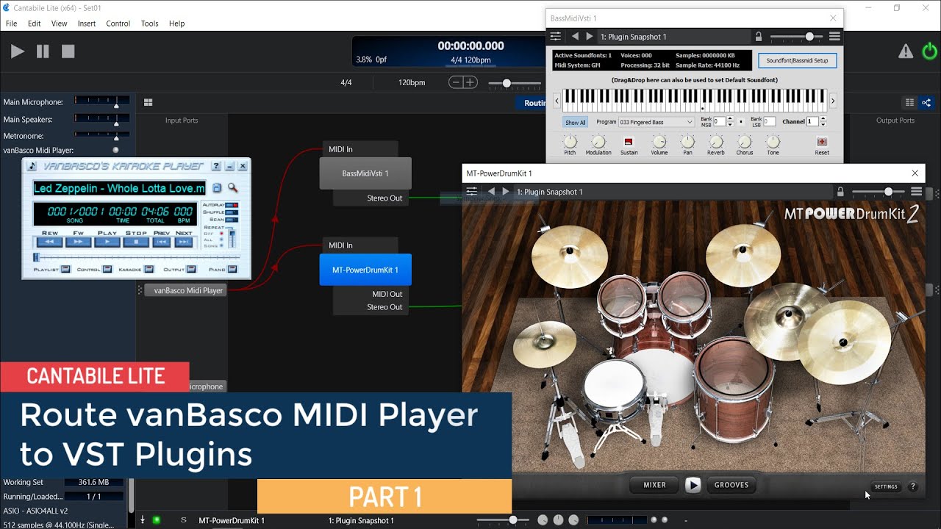Click the vanBasco save disk icon
The image size is (941, 529).
coord(217,188)
